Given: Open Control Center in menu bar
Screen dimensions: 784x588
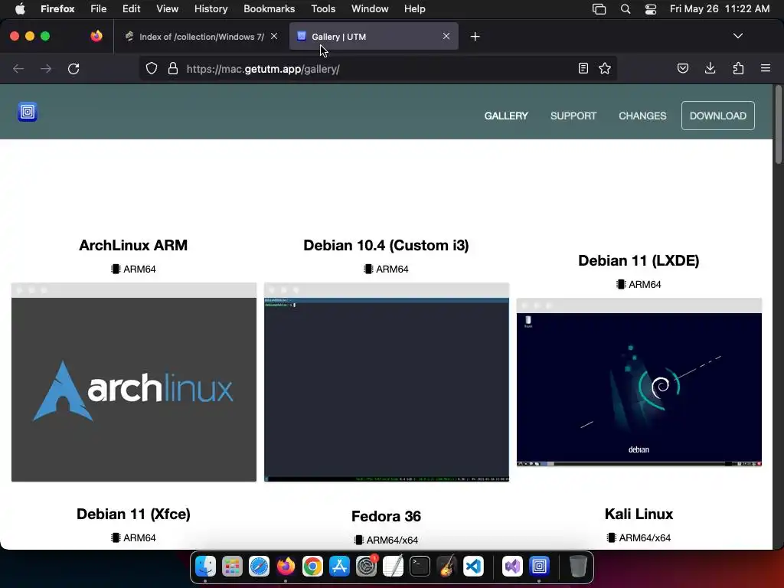Looking at the screenshot, I should 651,9.
